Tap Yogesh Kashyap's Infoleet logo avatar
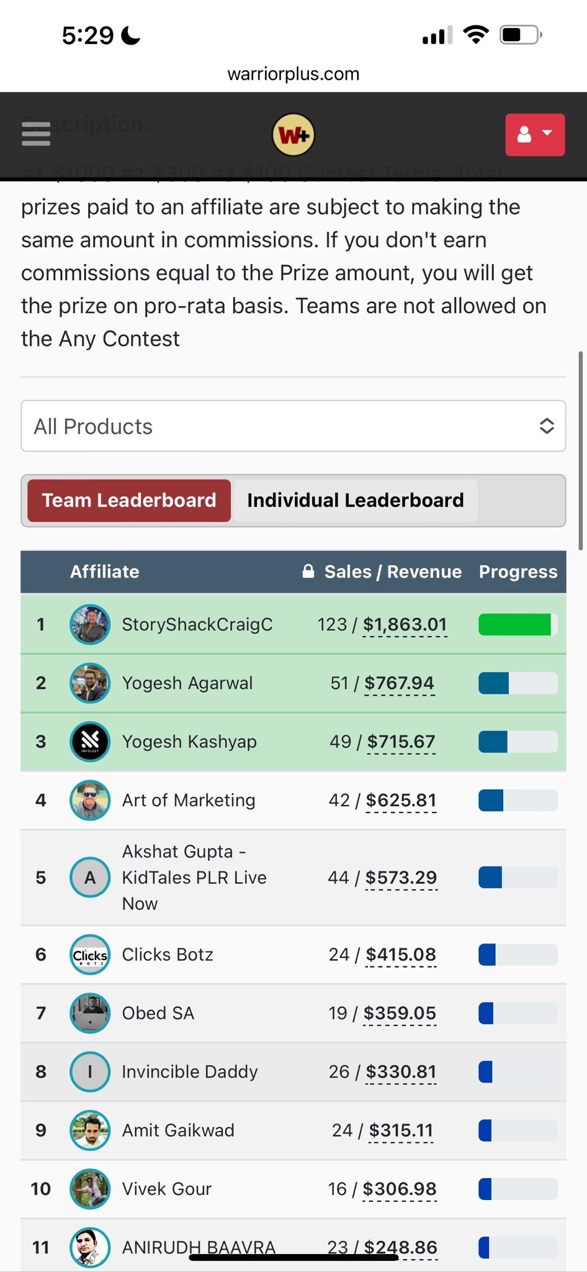The width and height of the screenshot is (587, 1272). pos(90,742)
